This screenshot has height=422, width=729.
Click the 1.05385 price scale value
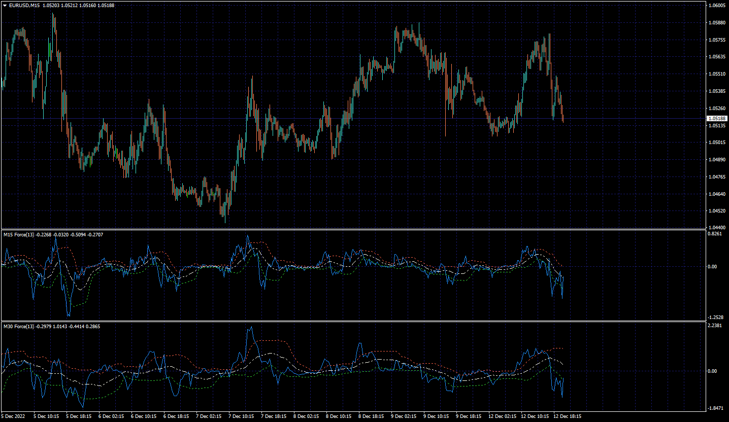[x=717, y=91]
